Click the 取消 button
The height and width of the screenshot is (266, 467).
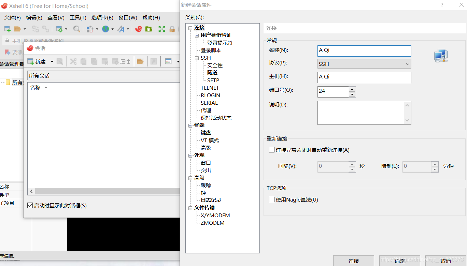point(446,261)
